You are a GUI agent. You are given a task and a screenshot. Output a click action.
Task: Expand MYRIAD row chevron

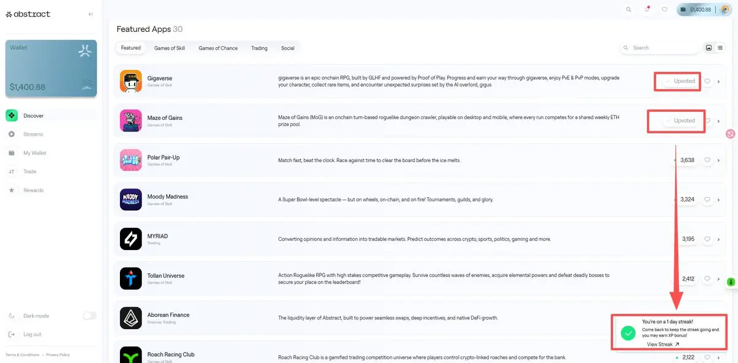718,239
